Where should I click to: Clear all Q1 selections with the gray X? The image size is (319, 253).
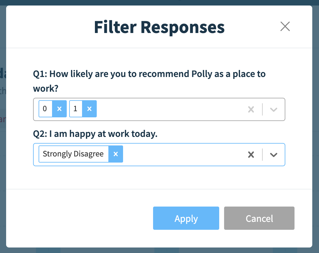click(x=251, y=109)
